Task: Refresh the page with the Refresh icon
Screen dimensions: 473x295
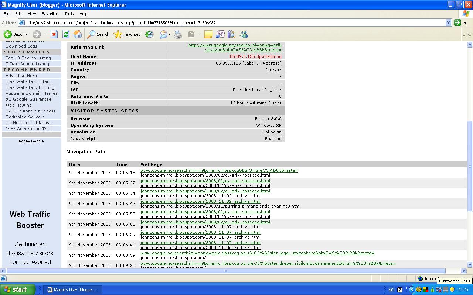Action: pyautogui.click(x=66, y=34)
